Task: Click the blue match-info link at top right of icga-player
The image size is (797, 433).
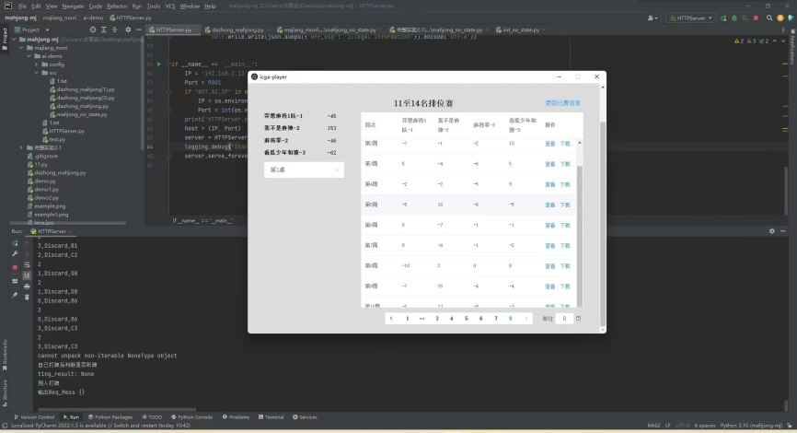Action: [x=562, y=103]
